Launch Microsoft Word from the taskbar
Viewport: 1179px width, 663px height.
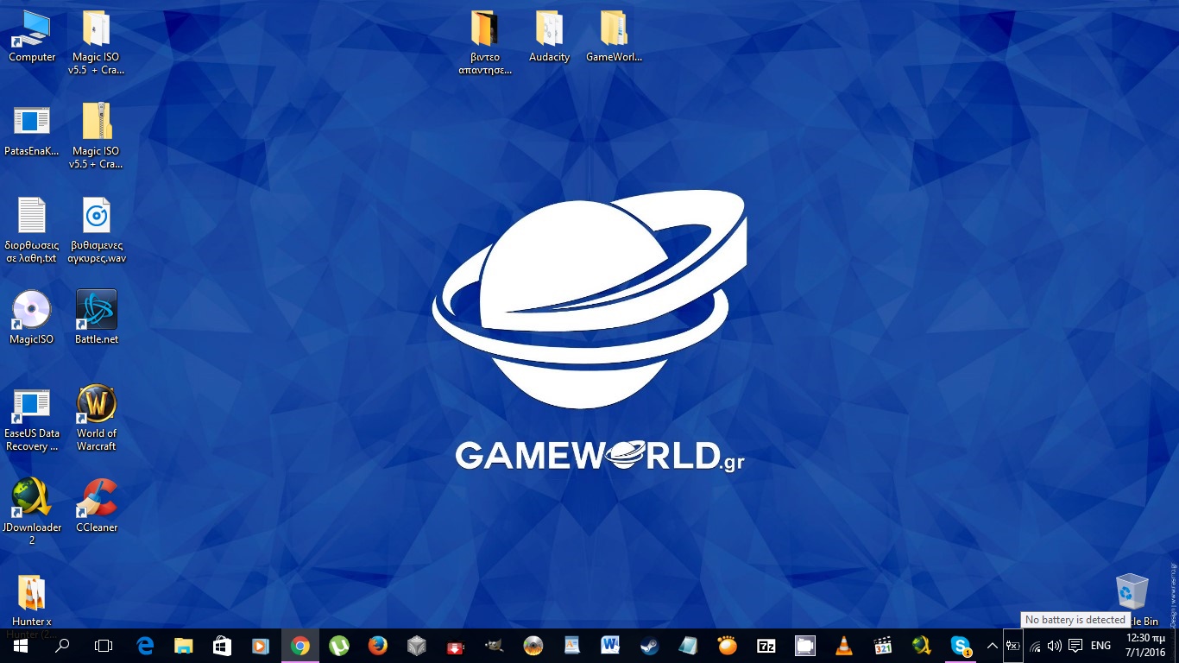coord(610,646)
